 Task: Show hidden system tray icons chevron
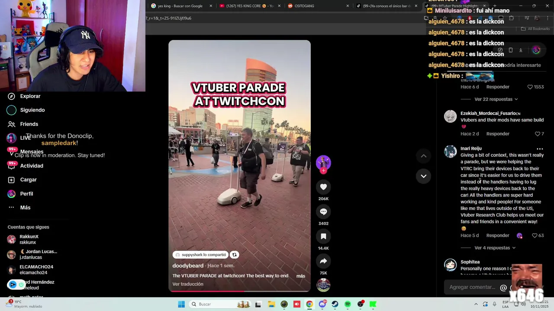(476, 305)
